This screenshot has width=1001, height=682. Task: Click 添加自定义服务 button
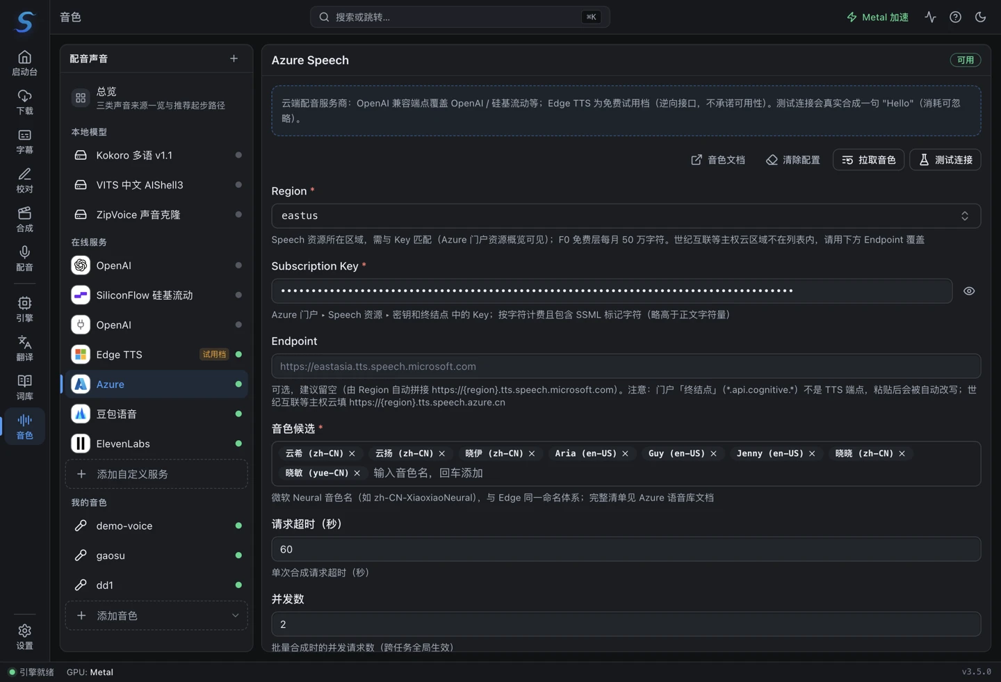tap(156, 474)
